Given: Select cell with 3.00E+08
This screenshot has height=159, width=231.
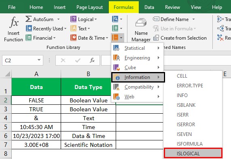Looking at the screenshot, I should pyautogui.click(x=36, y=145).
